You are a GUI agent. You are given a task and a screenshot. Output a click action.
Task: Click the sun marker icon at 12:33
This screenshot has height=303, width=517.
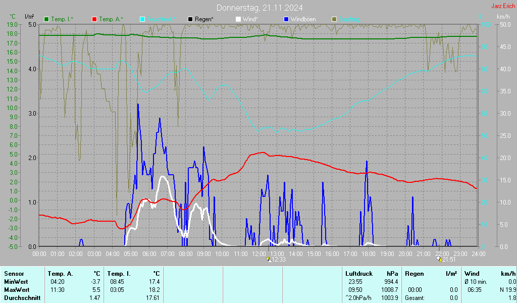269,259
